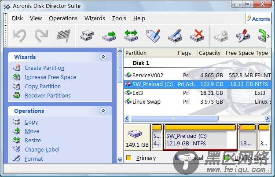This screenshot has width=275, height=177.
Task: Choose the Resize operation link
Action: pyautogui.click(x=33, y=140)
